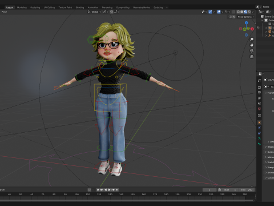Toggle the snapping magnet button
274x206 pixels.
(x=111, y=12)
